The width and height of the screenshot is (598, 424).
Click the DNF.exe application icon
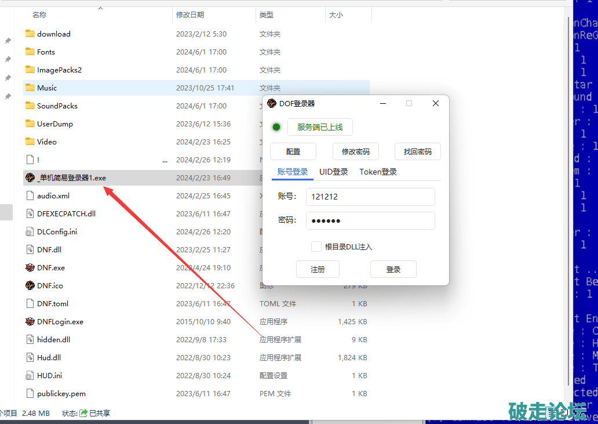pyautogui.click(x=30, y=268)
